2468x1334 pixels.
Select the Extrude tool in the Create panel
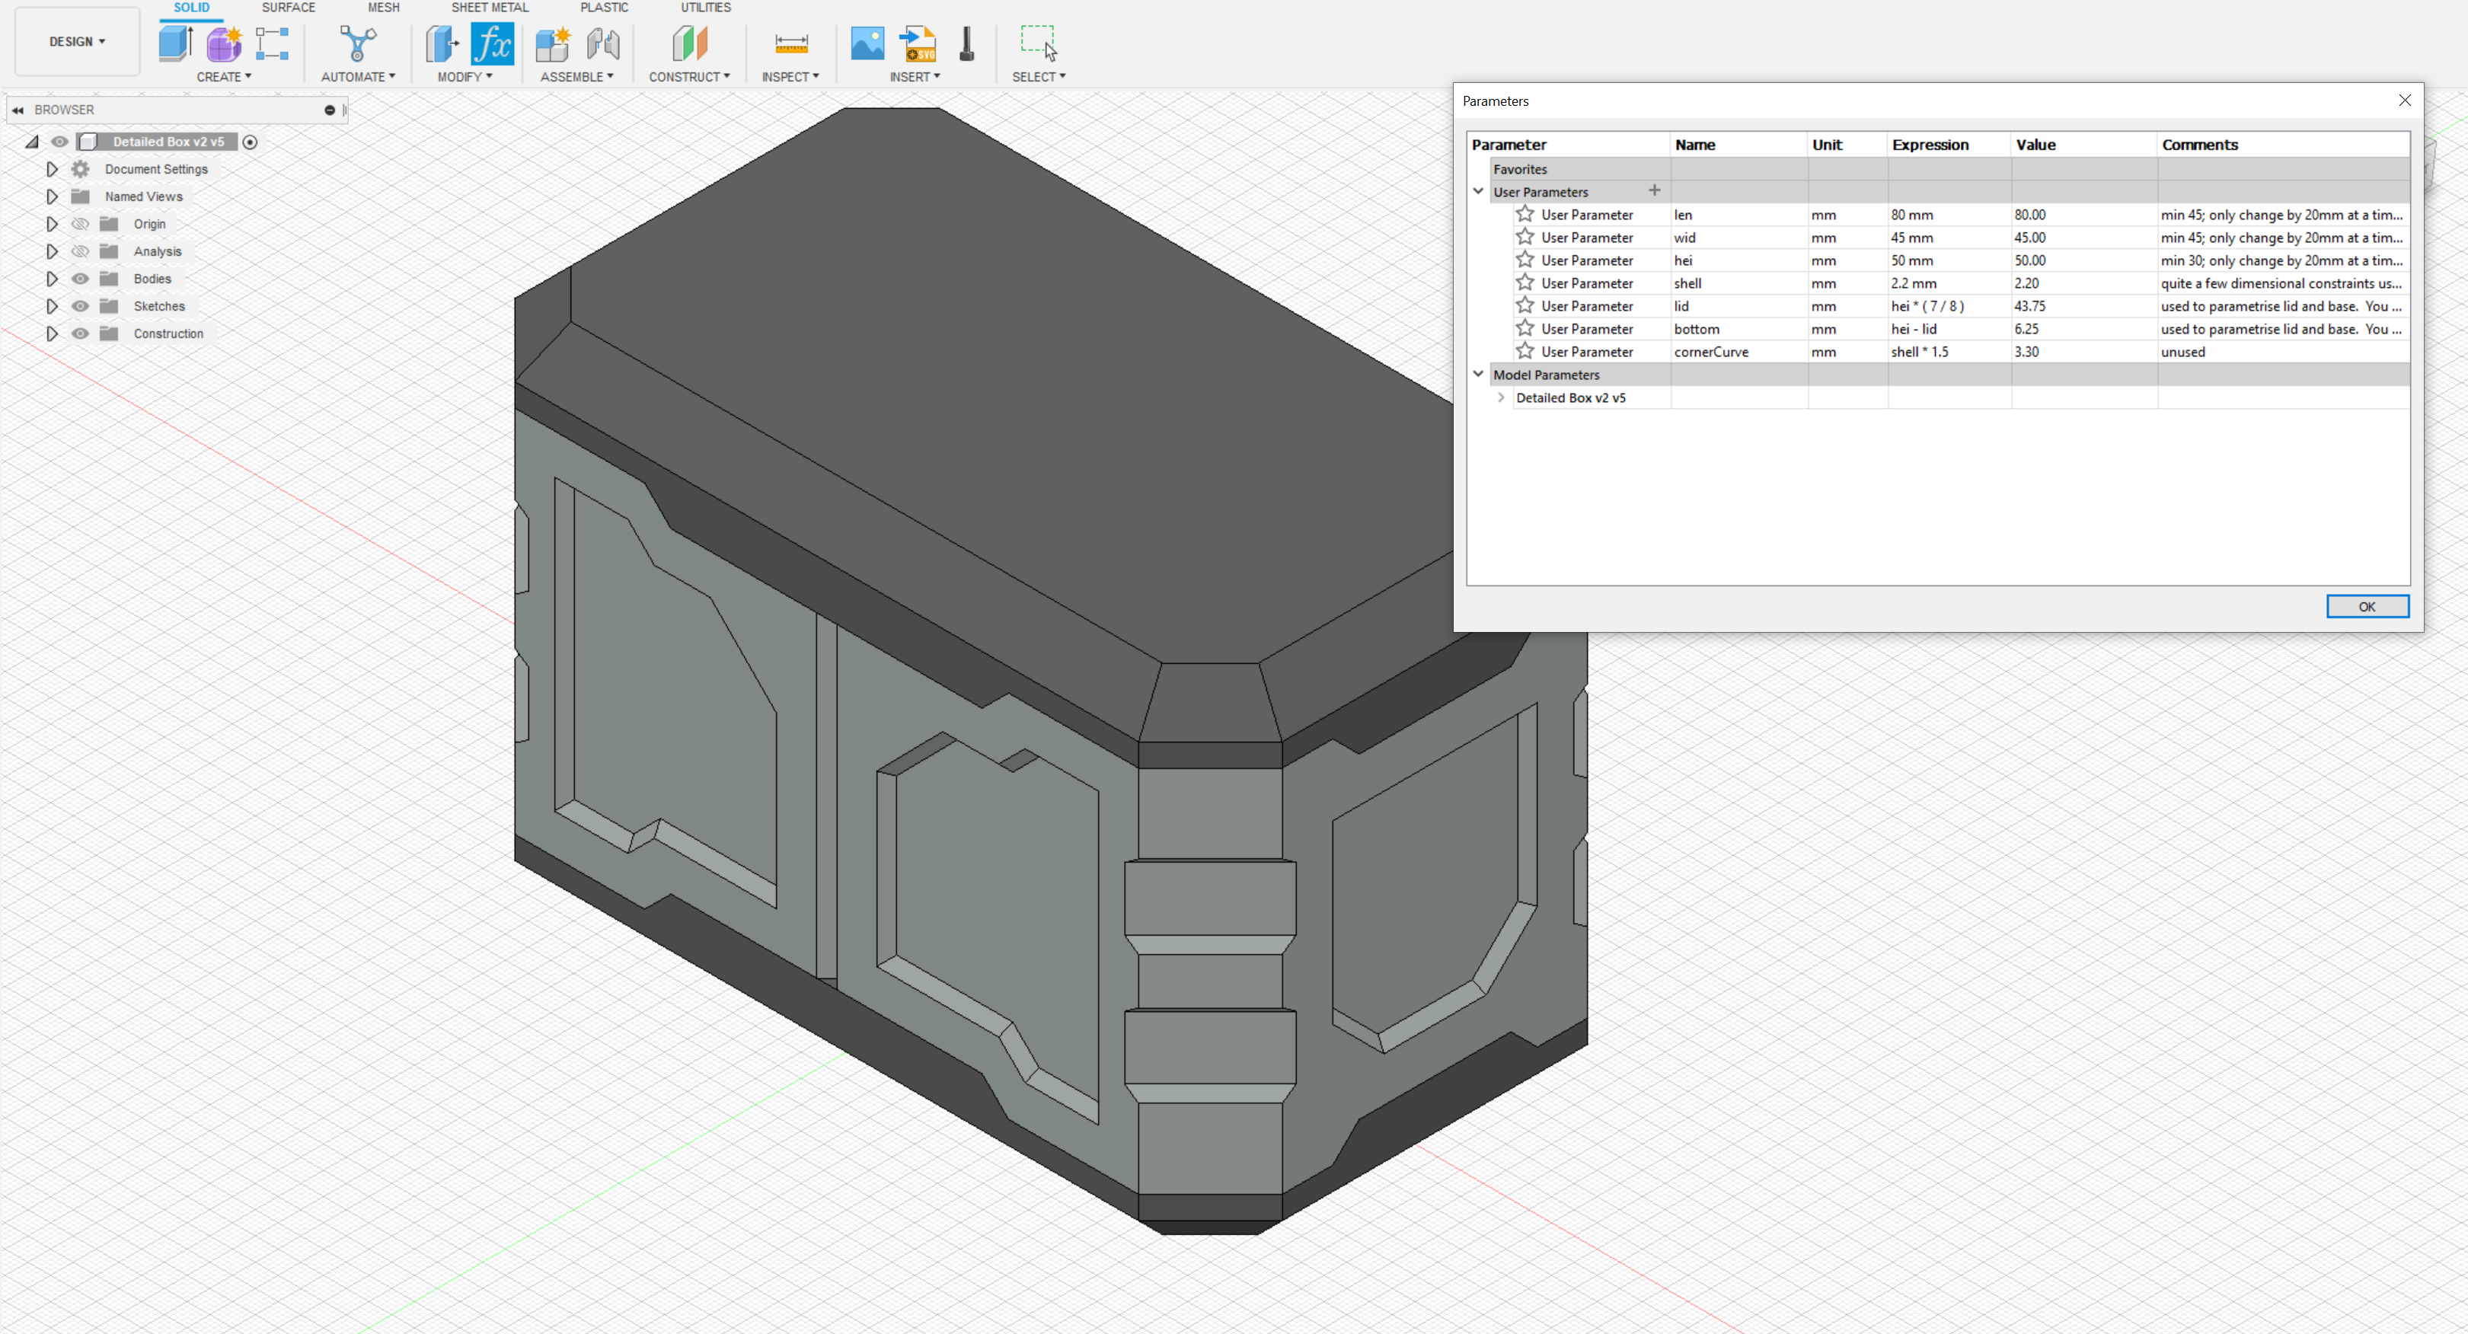tap(175, 43)
